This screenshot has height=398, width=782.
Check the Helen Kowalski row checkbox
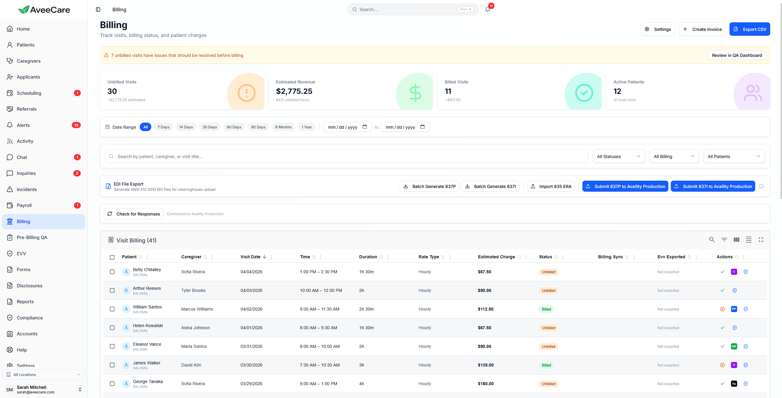112,328
